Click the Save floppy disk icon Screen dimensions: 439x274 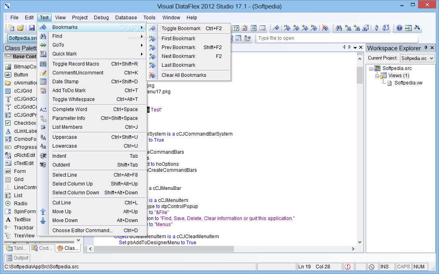pos(31,28)
